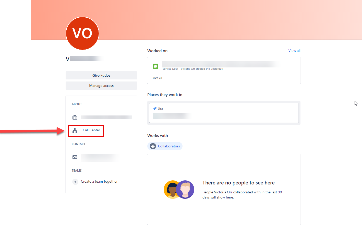Click the Collaborators group icon
Screen dimensions: 362x234
(153, 146)
